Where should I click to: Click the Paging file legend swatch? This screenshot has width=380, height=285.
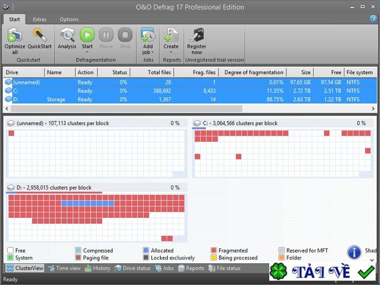[x=78, y=257]
